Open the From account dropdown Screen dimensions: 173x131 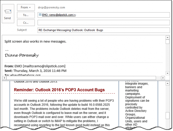click(26, 7)
